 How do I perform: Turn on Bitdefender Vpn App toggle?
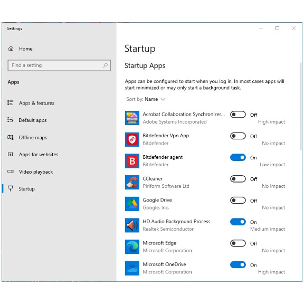tap(238, 136)
